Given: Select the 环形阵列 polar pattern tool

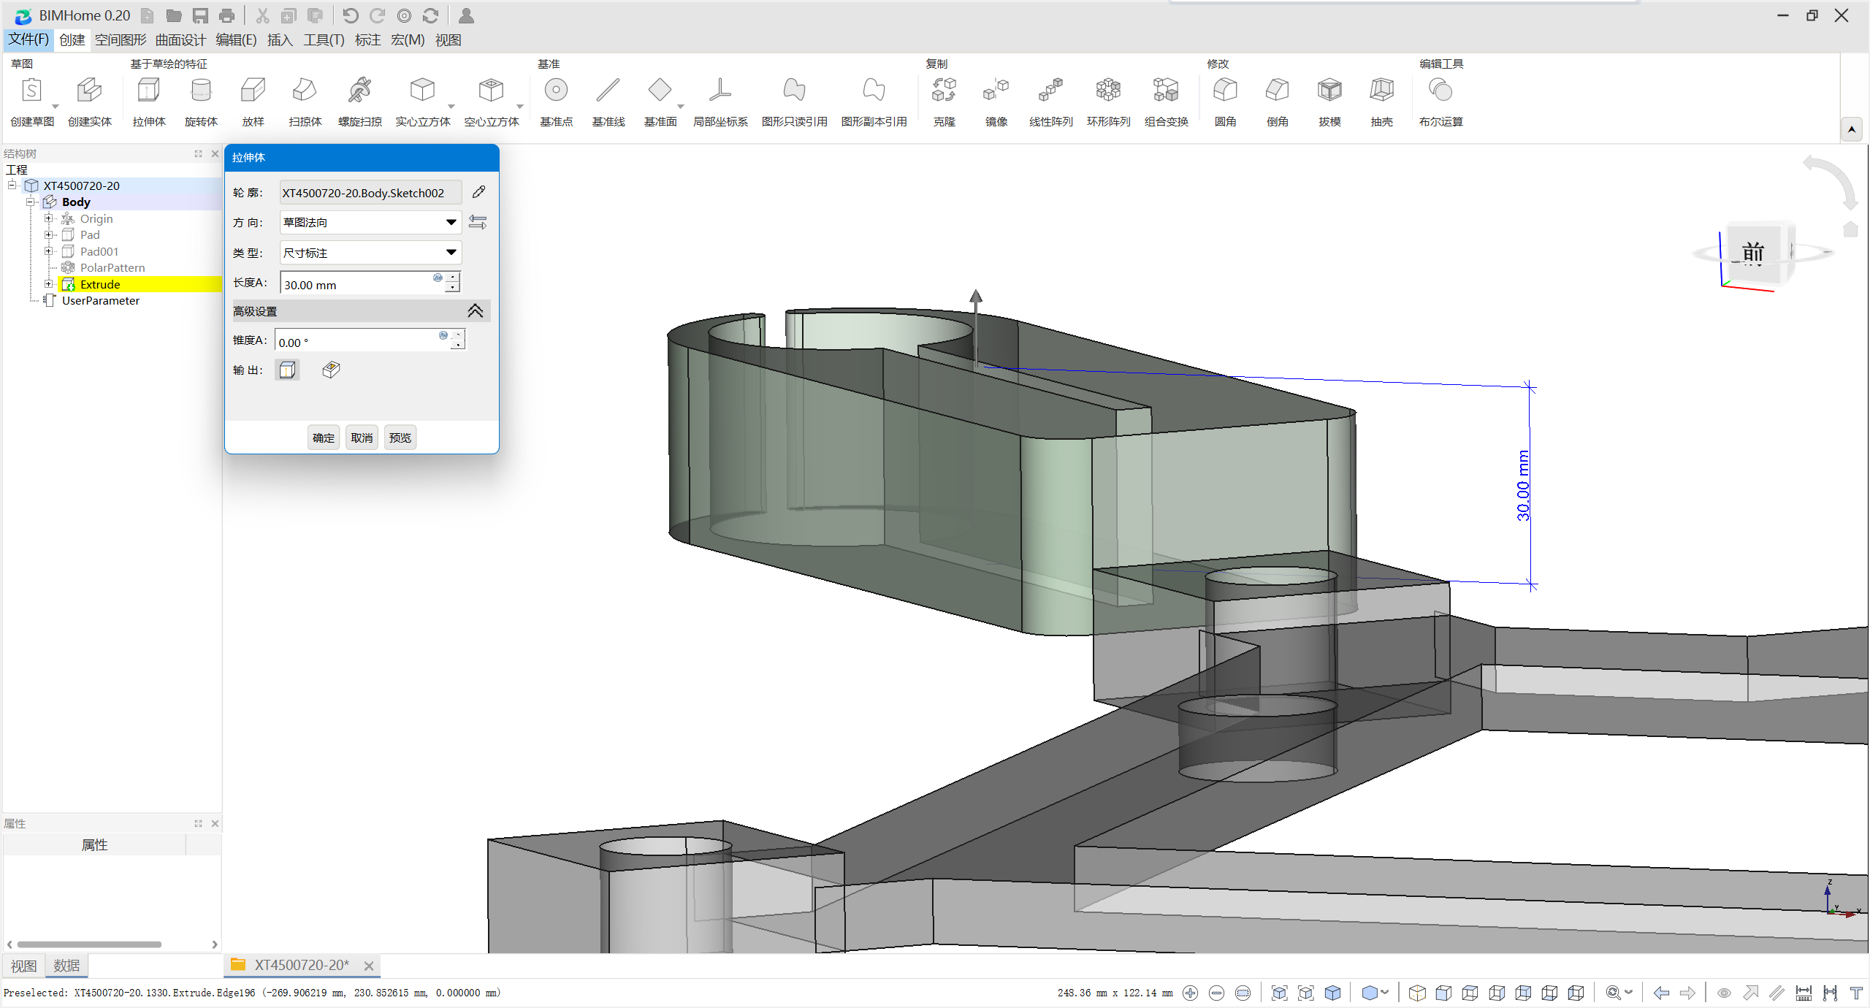Looking at the screenshot, I should point(1108,102).
